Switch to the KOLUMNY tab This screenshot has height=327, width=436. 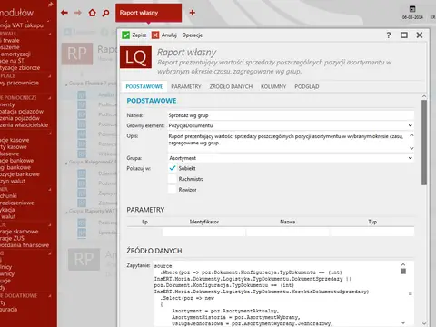pyautogui.click(x=273, y=86)
